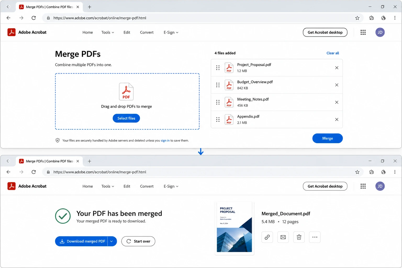The width and height of the screenshot is (402, 268).
Task: Click the PDF icon of Project_Proposal.pdf
Action: click(x=229, y=68)
